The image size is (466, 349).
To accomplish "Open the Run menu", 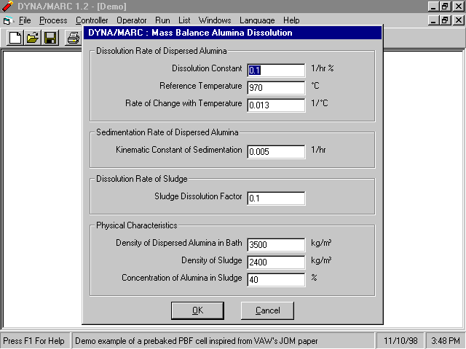I will pos(162,20).
